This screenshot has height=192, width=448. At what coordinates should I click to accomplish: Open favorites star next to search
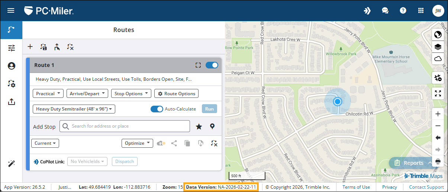tap(199, 127)
